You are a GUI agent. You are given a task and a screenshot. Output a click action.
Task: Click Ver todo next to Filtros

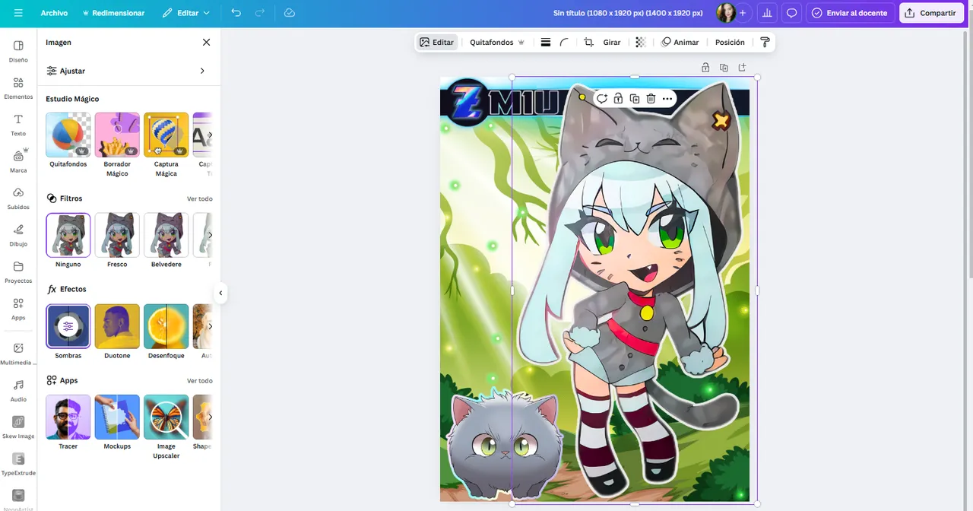coord(200,198)
